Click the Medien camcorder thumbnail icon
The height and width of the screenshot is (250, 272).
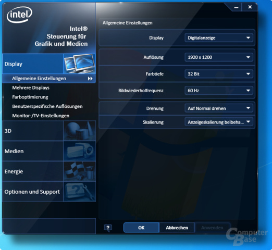(80, 151)
